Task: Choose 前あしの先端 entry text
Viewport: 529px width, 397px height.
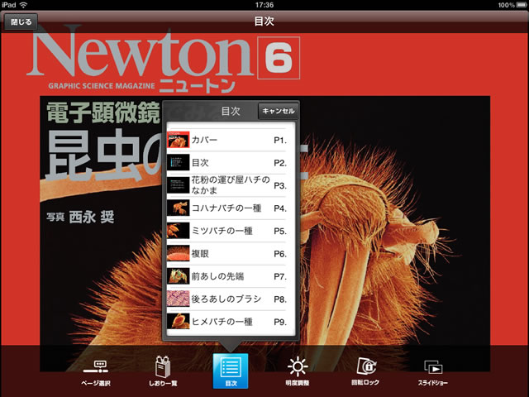Action: (x=217, y=276)
